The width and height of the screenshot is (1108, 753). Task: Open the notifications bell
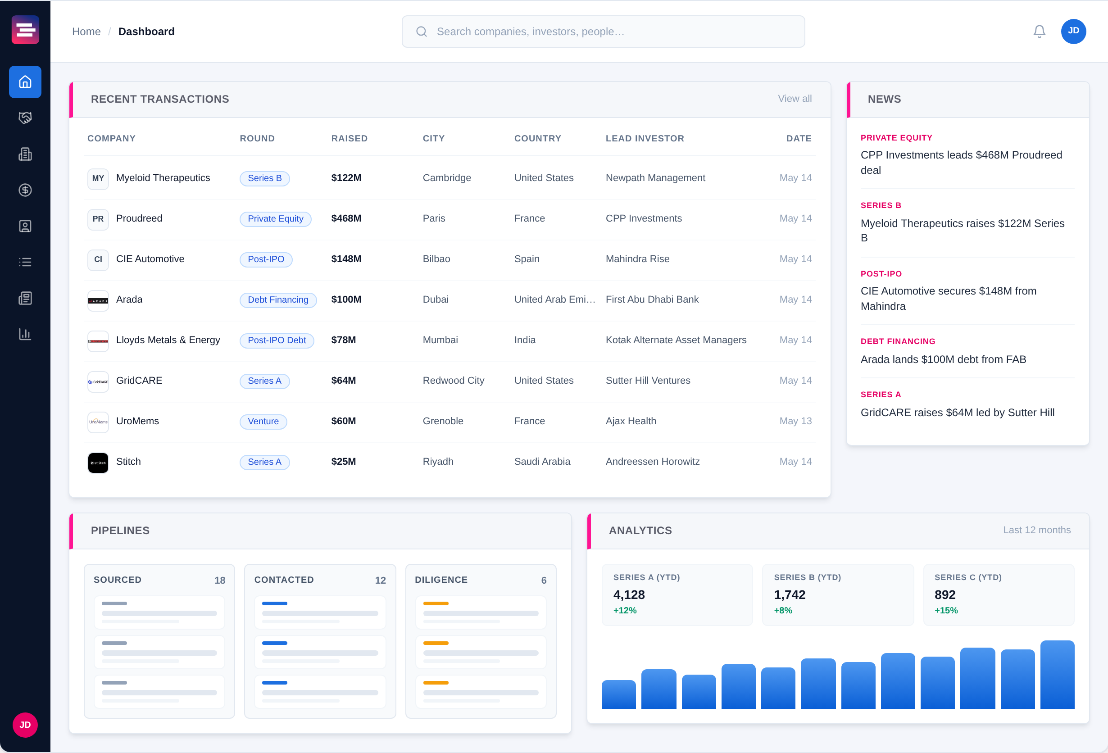coord(1040,32)
